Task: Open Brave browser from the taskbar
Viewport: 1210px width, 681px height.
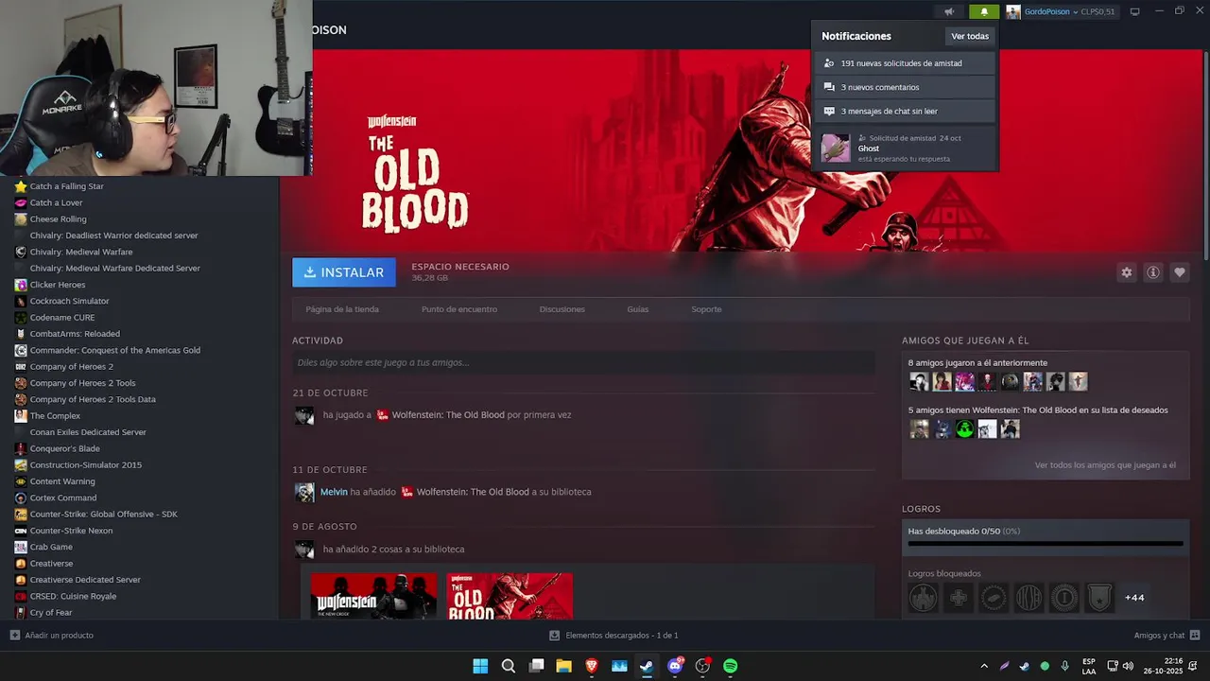Action: pyautogui.click(x=592, y=666)
